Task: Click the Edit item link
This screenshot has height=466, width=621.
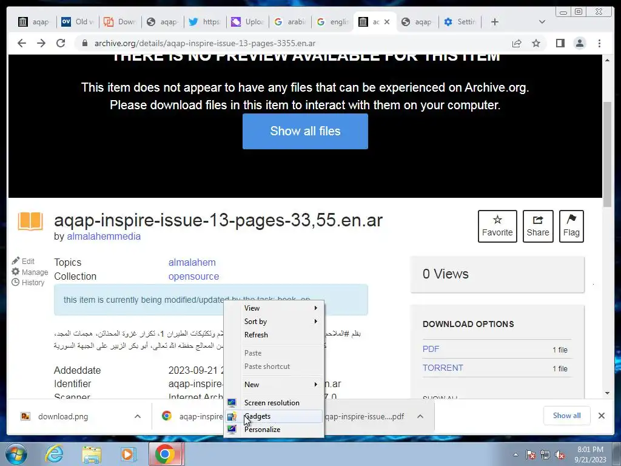Action: (23, 261)
